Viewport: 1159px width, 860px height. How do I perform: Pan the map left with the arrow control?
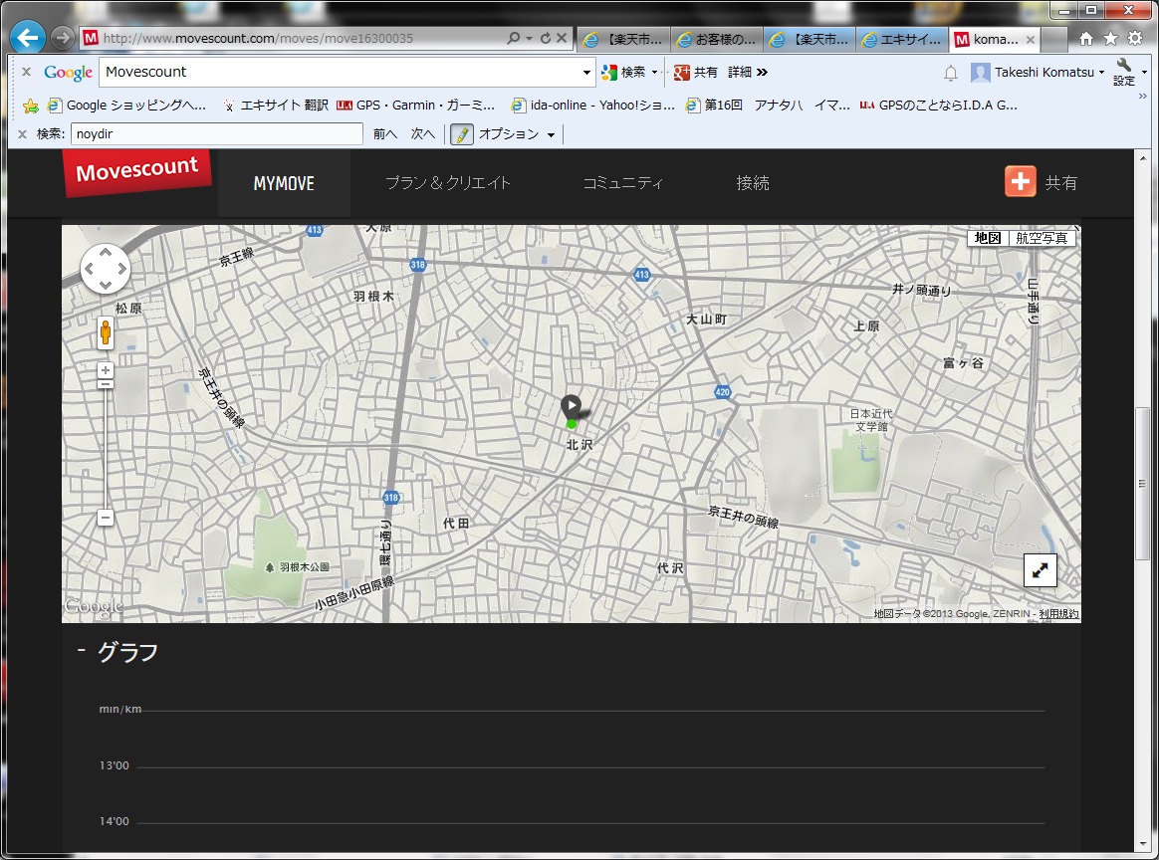[89, 269]
